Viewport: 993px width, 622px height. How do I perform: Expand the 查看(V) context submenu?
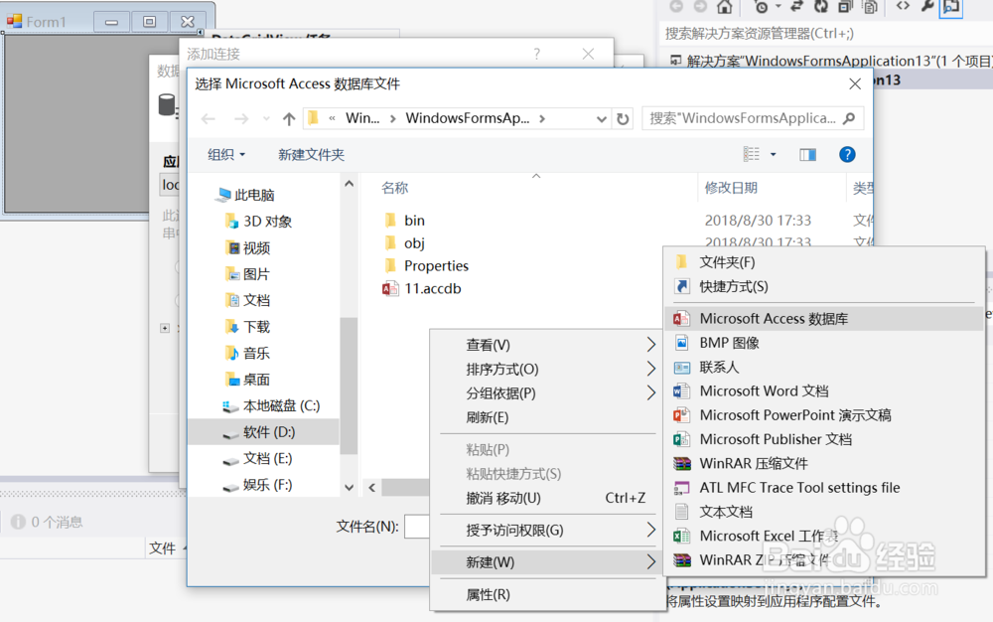pos(547,345)
